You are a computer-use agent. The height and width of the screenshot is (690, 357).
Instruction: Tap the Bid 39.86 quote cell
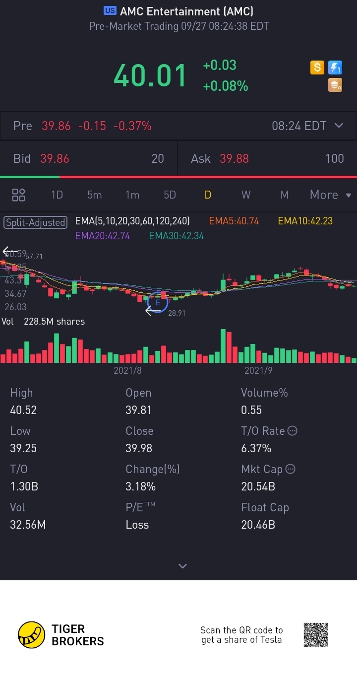pos(88,158)
